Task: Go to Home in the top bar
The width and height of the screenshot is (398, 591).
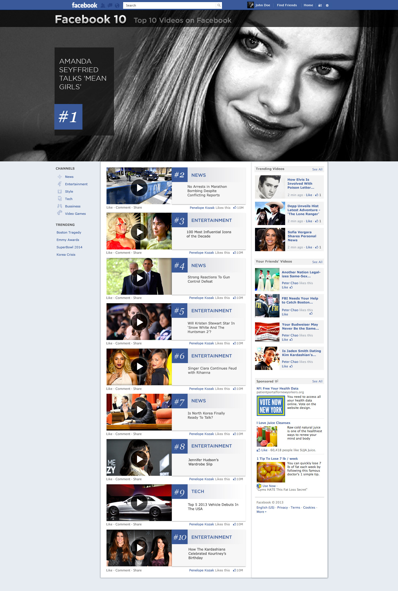Action: [x=308, y=5]
